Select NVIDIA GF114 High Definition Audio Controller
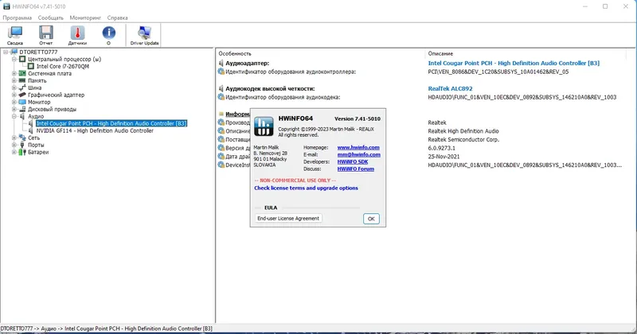637x334 pixels. pyautogui.click(x=95, y=130)
